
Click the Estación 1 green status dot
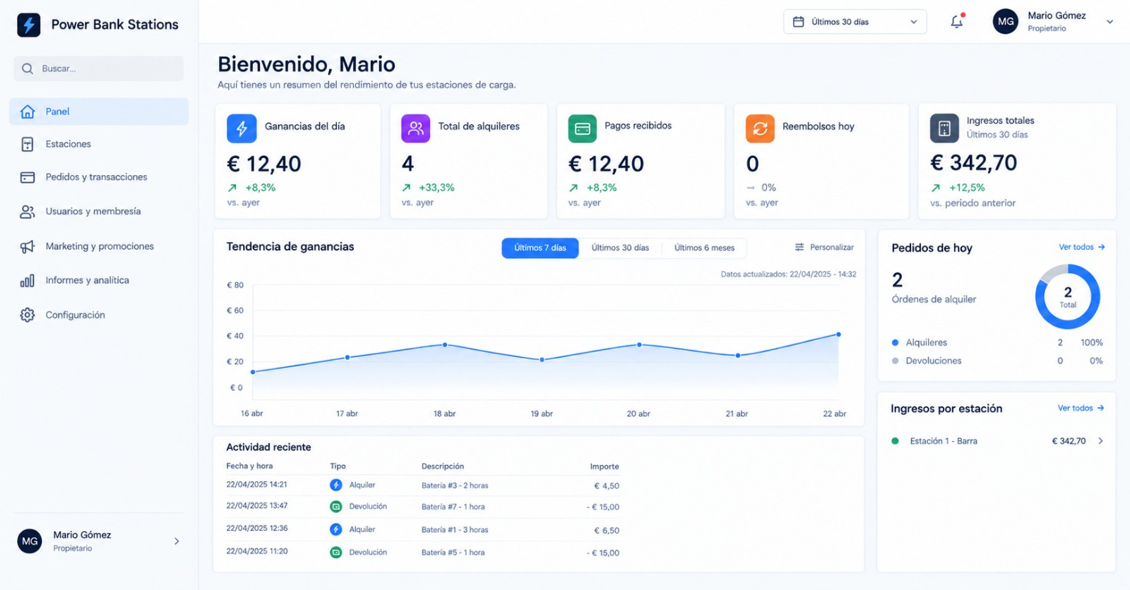pos(896,441)
